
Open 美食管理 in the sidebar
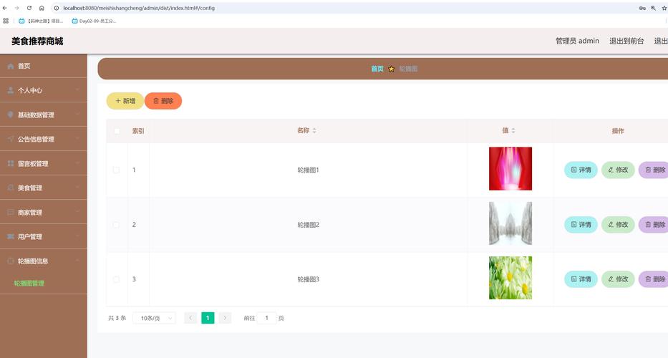click(x=44, y=188)
